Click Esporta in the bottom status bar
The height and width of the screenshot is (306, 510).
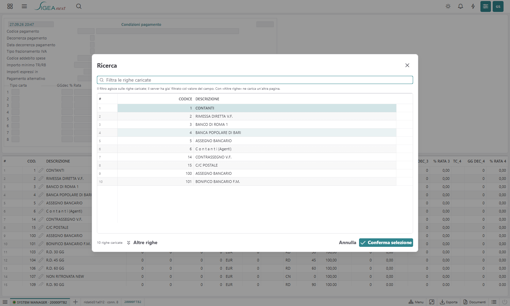point(449,302)
